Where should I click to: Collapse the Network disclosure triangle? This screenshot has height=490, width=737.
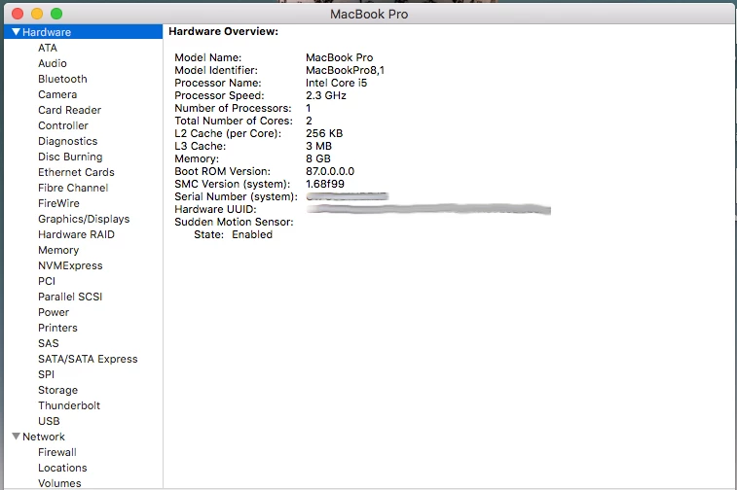click(x=16, y=437)
